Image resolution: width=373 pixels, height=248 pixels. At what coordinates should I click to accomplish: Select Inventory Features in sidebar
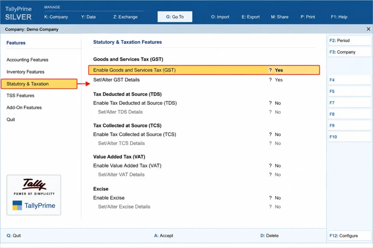(25, 72)
